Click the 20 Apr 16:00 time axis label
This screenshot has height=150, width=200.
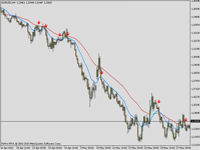click(23, 148)
